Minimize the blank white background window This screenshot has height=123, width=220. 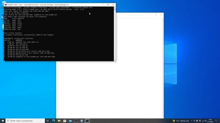(151, 14)
